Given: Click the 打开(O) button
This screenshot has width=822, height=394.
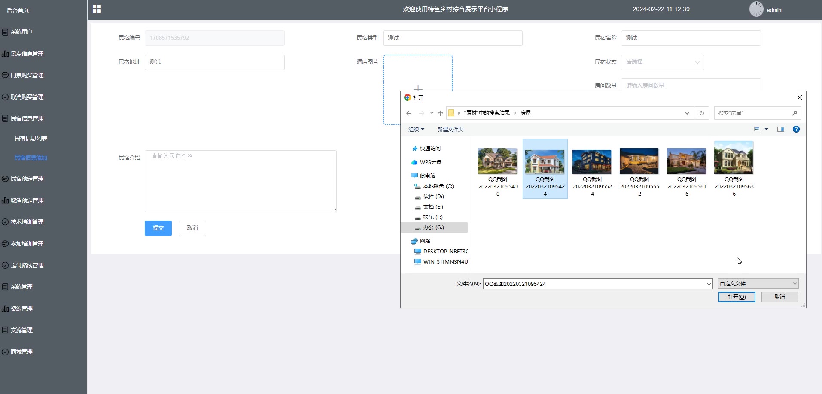Looking at the screenshot, I should 737,297.
